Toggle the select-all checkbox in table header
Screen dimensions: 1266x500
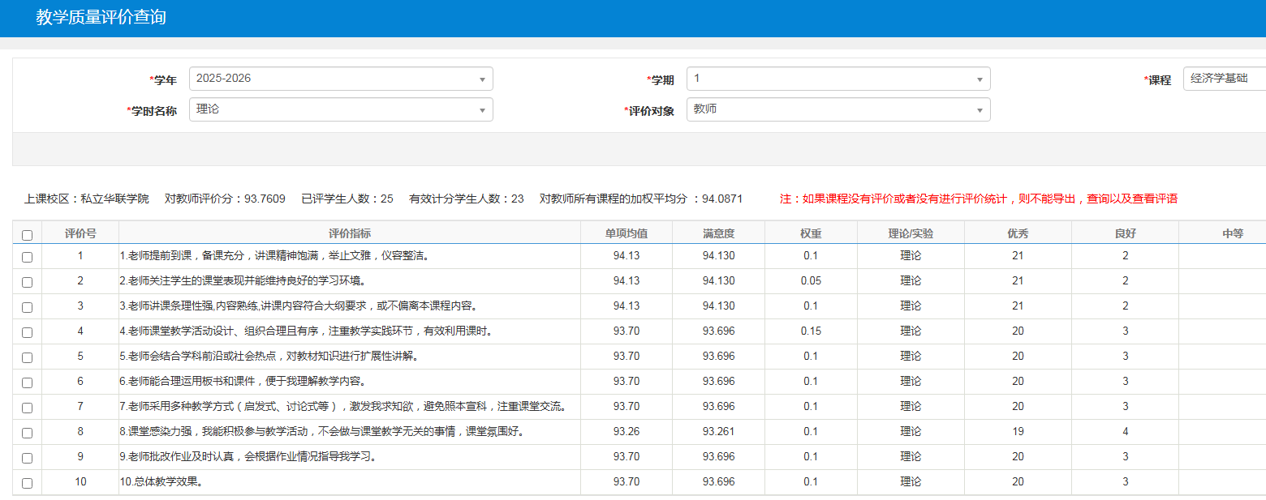(28, 235)
